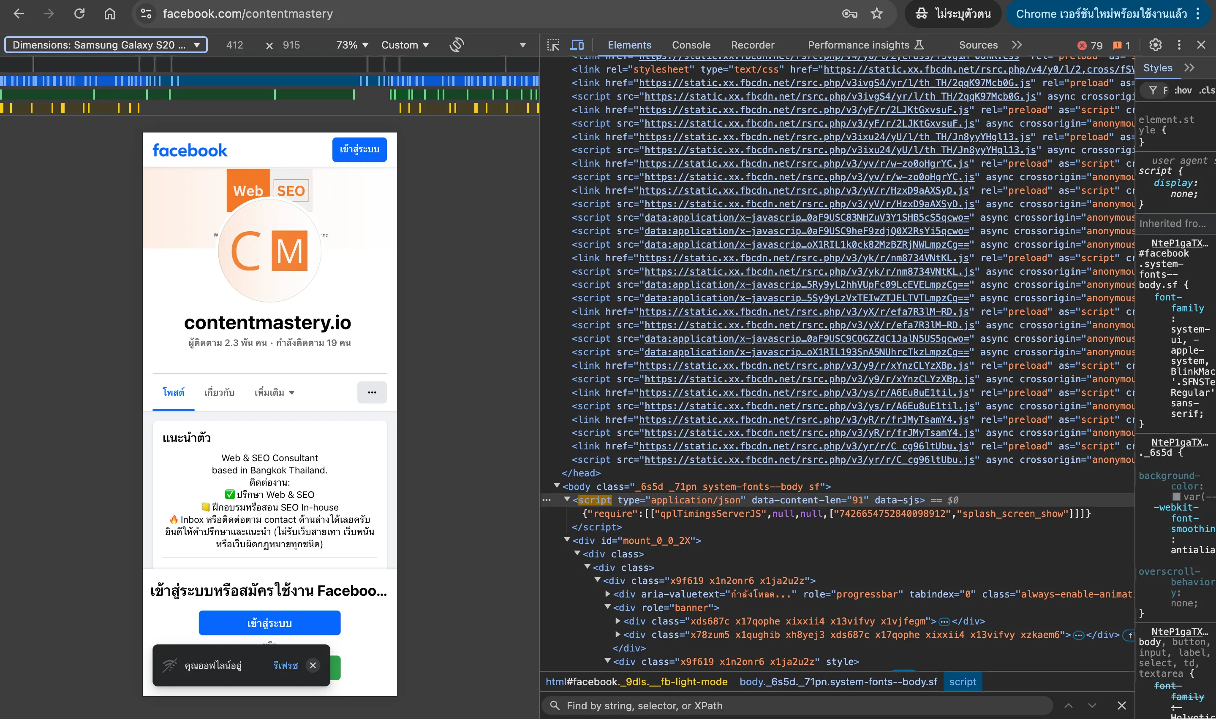Open the C_cg96ltUbu.js script src link
This screenshot has width=1216, height=719.
pyautogui.click(x=809, y=460)
